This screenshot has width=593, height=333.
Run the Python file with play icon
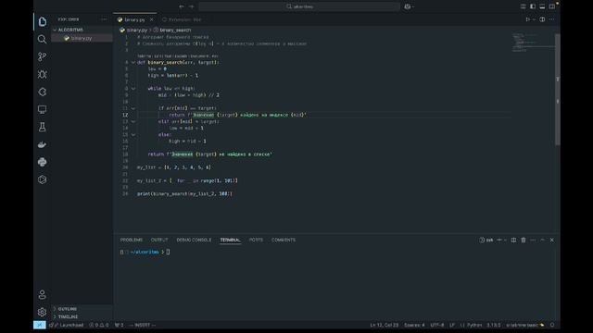pos(528,19)
